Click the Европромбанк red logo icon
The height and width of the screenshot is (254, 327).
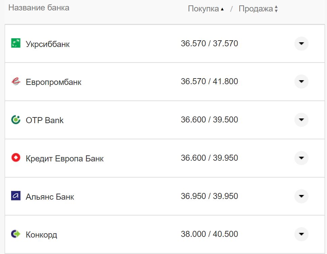click(x=16, y=82)
